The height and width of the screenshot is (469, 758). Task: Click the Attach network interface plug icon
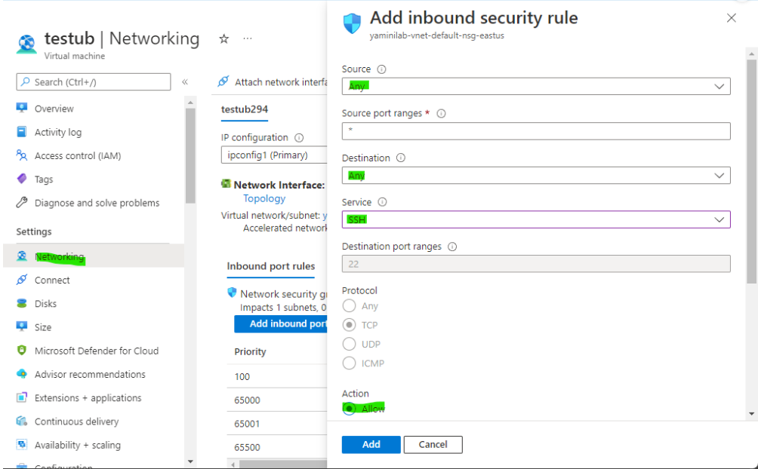[x=223, y=81]
